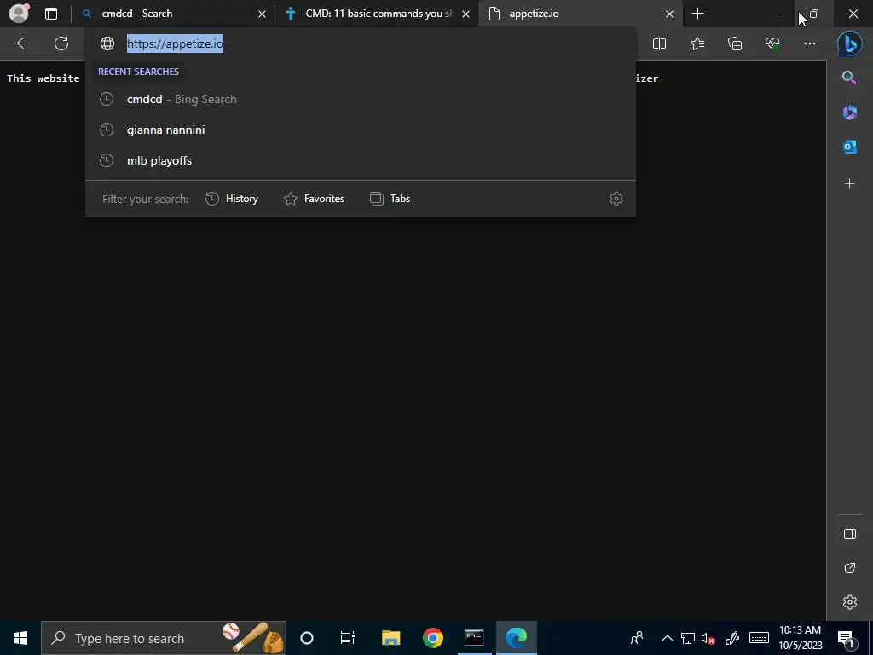Open the notification center icon
873x655 pixels.
(846, 638)
